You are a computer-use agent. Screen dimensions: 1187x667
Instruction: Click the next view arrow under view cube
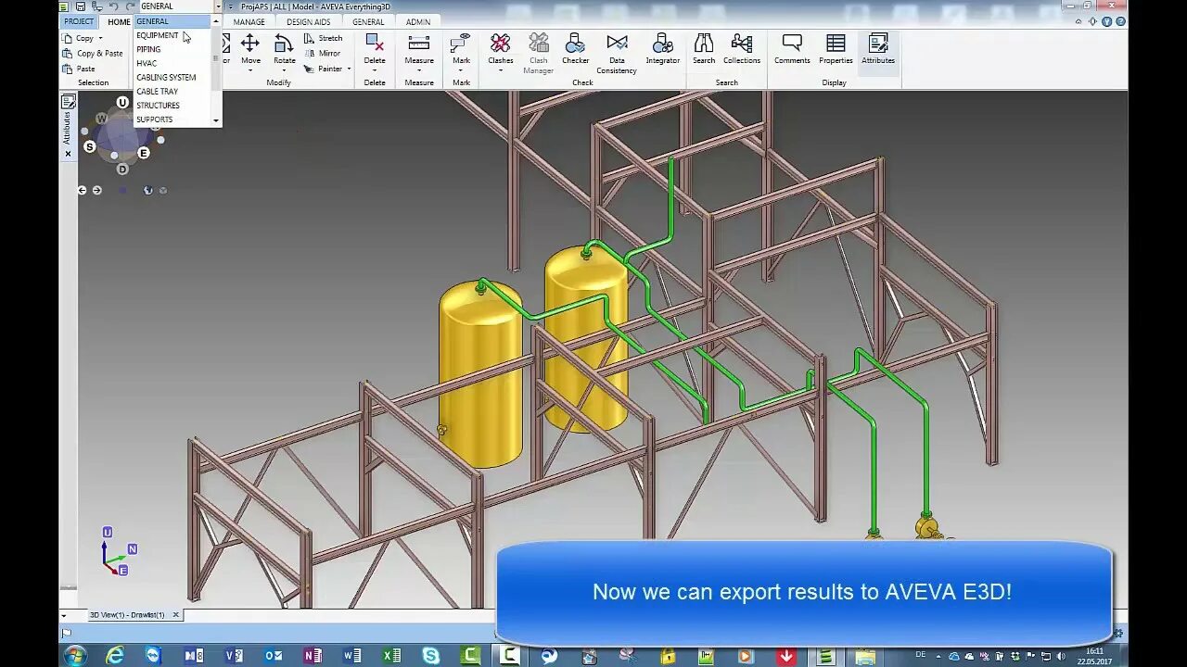[96, 190]
